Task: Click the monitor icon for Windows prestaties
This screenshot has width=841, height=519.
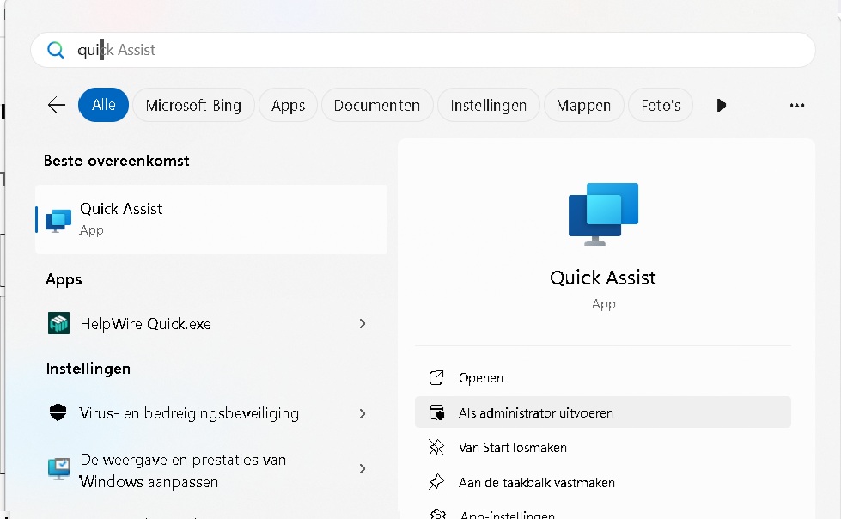Action: coord(58,468)
